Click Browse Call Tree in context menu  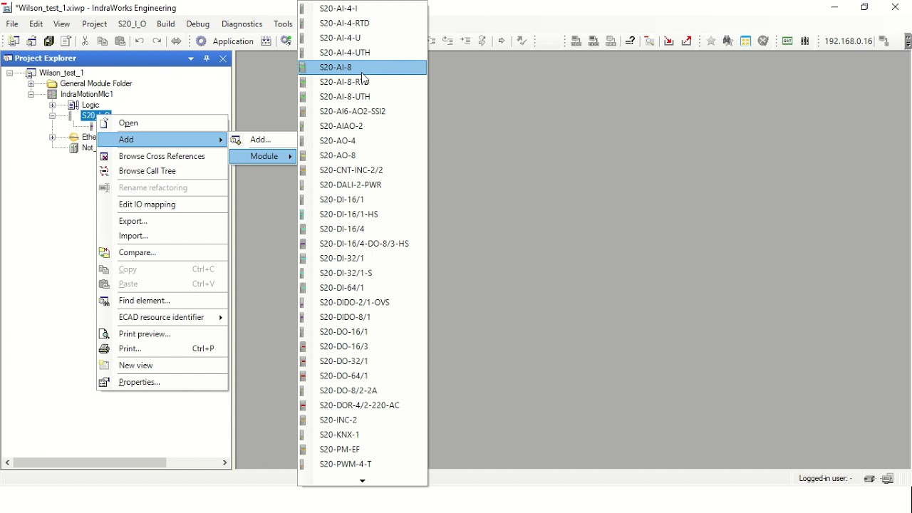point(162,171)
